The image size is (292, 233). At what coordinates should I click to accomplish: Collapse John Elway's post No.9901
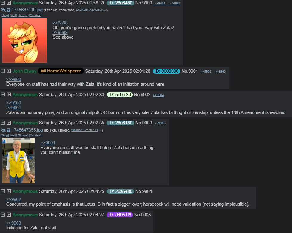click(3, 71)
